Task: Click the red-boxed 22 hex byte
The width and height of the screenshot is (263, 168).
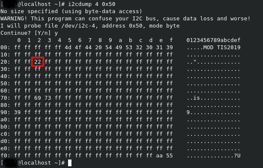Action: (x=38, y=62)
